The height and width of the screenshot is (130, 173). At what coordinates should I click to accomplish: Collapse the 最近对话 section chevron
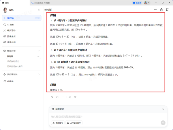[39, 51]
